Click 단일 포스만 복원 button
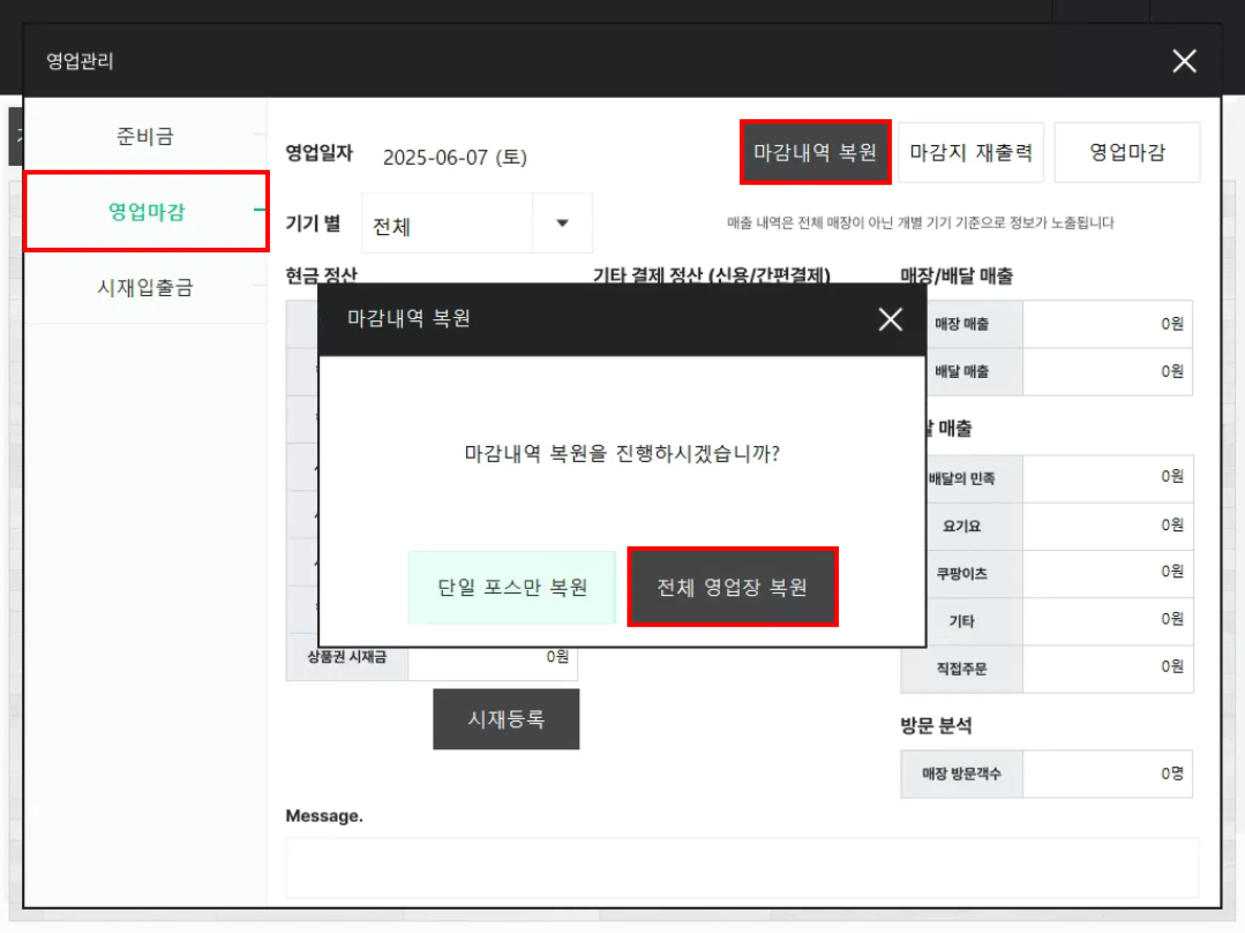 click(512, 587)
